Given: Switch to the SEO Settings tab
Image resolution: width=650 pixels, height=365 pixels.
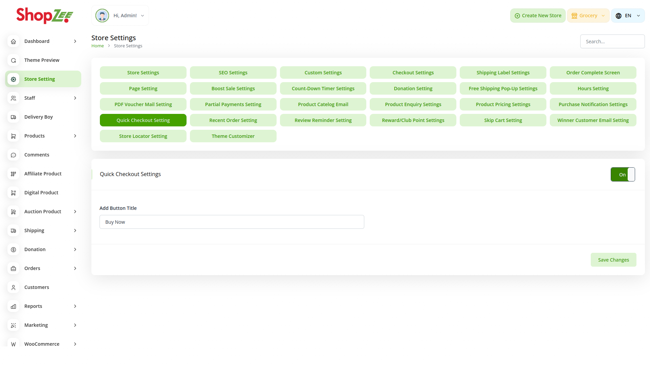Looking at the screenshot, I should (x=233, y=73).
